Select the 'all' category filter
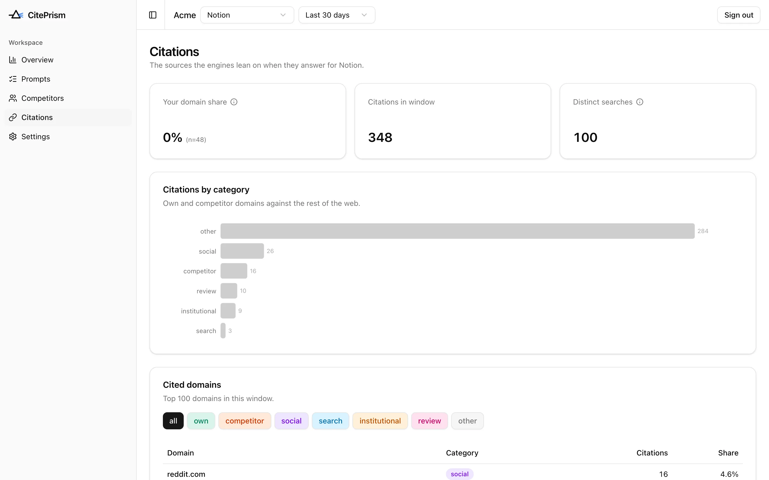This screenshot has width=769, height=480. (x=173, y=421)
